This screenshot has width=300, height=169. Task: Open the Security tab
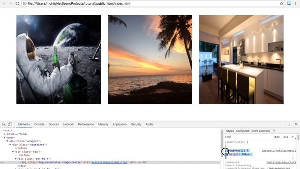pyautogui.click(x=136, y=124)
